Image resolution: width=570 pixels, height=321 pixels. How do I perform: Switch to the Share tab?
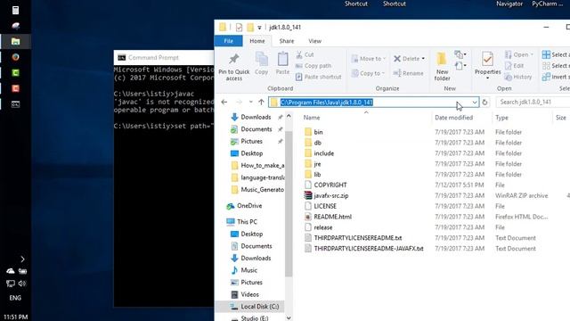tap(287, 41)
